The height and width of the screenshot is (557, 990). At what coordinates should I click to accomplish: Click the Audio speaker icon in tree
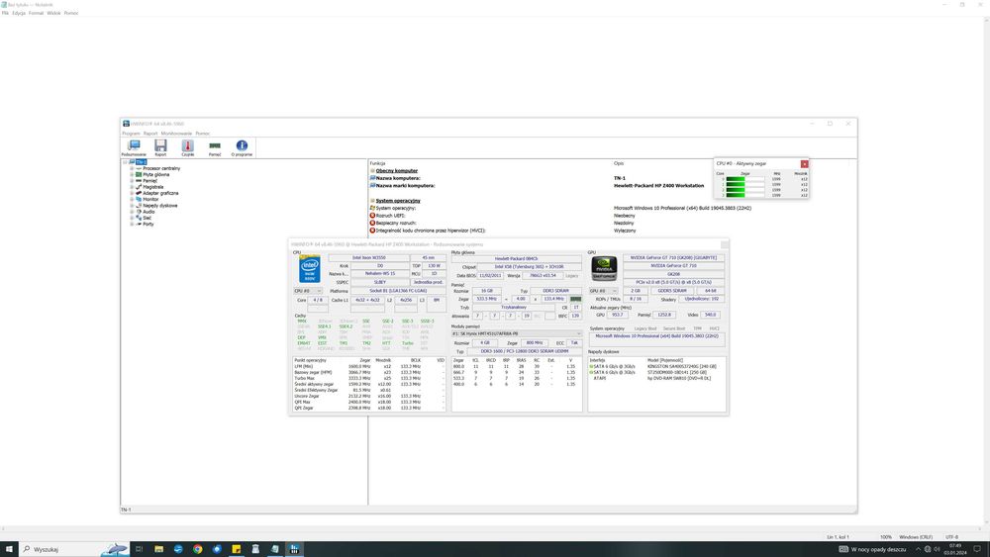point(139,212)
